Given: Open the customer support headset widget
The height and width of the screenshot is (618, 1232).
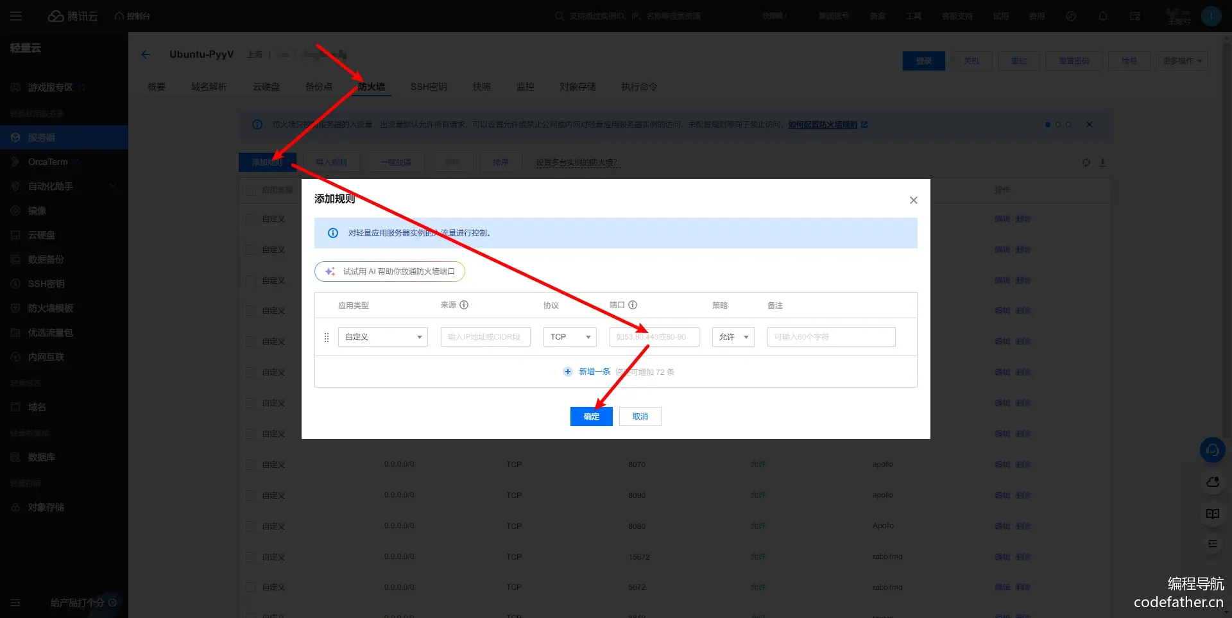Looking at the screenshot, I should pos(1212,450).
